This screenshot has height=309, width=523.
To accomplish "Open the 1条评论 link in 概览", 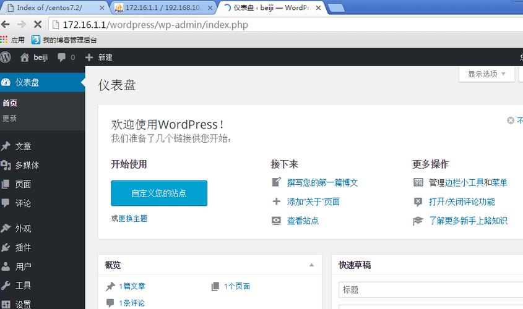I will coord(132,303).
